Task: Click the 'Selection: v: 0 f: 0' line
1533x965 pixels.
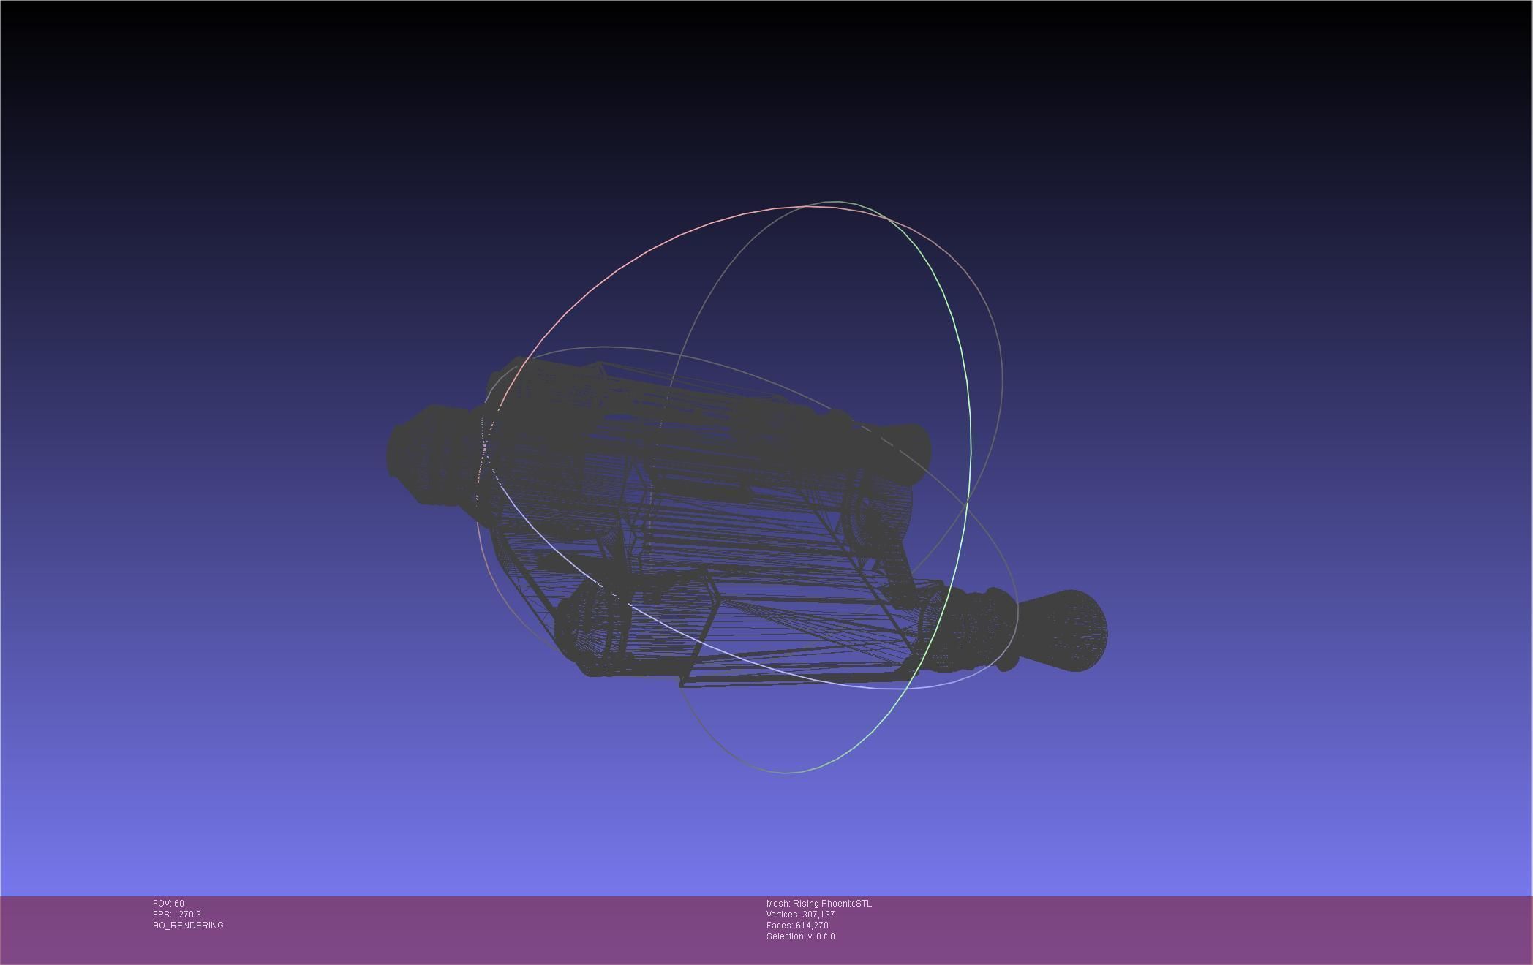Action: click(x=800, y=936)
